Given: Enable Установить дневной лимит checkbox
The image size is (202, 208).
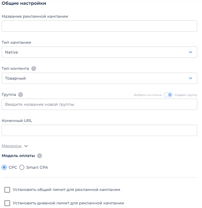Looking at the screenshot, I should (x=7, y=203).
